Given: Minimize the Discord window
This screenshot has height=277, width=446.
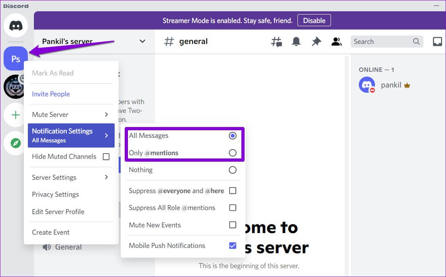Looking at the screenshot, I should click(x=437, y=6).
